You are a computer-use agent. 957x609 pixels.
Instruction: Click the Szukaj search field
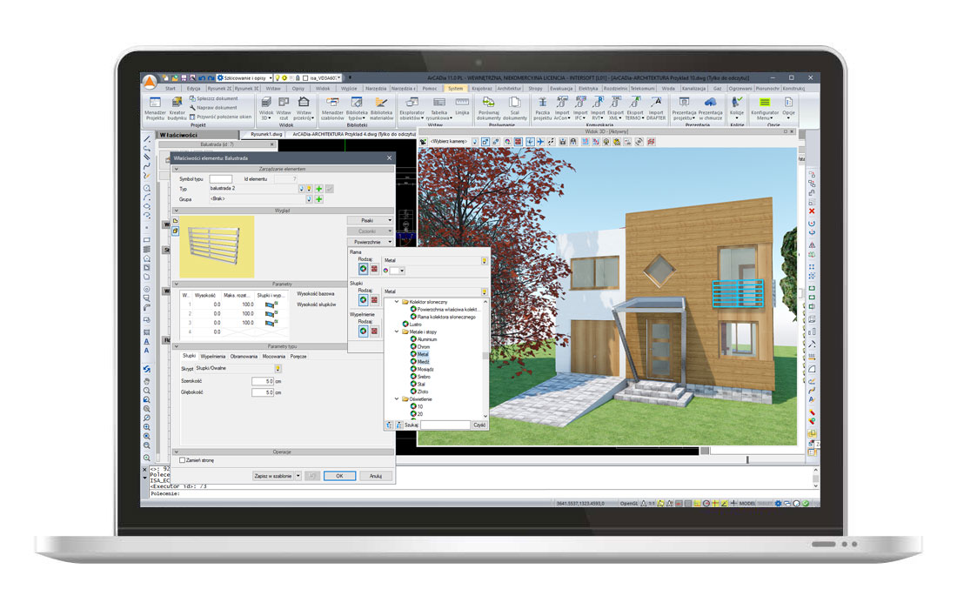point(445,425)
